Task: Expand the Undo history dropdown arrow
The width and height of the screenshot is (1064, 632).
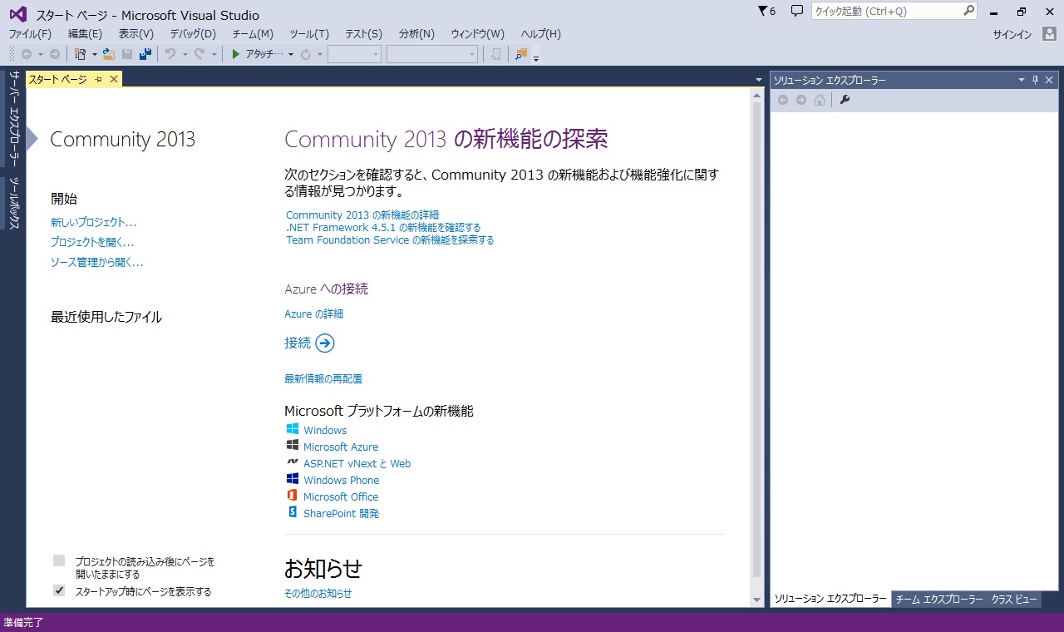Action: [x=184, y=54]
